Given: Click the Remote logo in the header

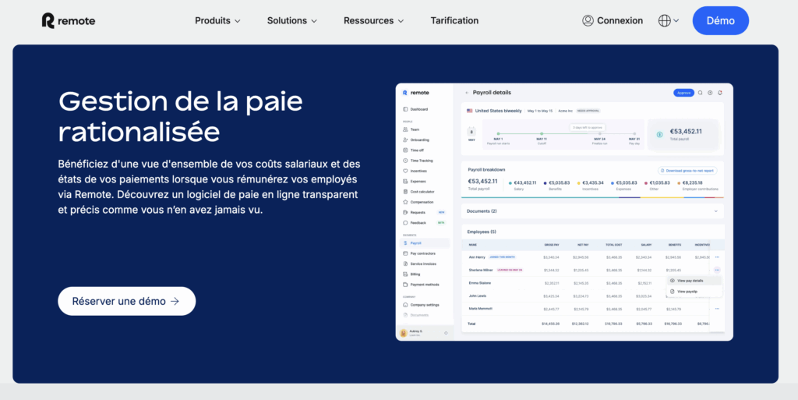Looking at the screenshot, I should point(69,21).
